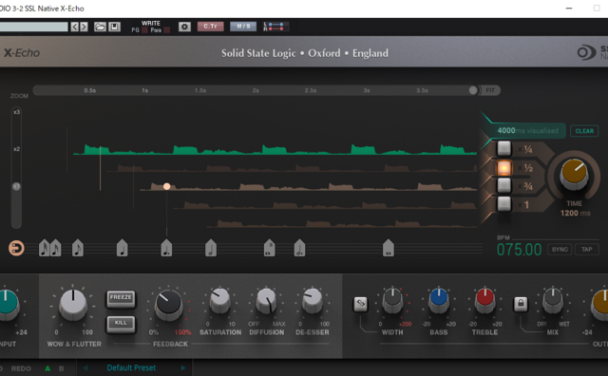Toggle the mix lock icon
This screenshot has height=376, width=608.
coord(521,304)
